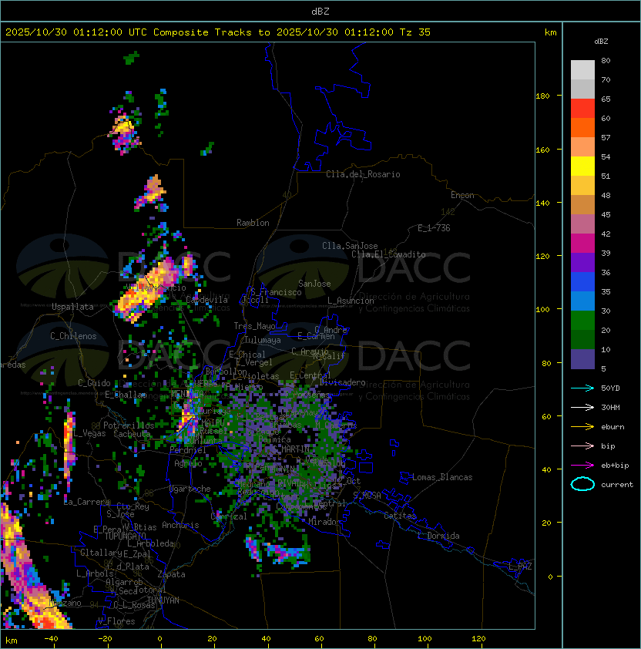Click the Tres_Mayo map label
This screenshot has width=641, height=649.
coord(254,326)
